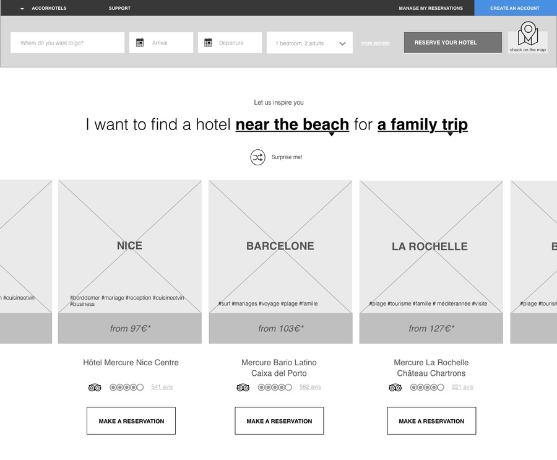The width and height of the screenshot is (557, 460).
Task: Click the Arrival calendar icon
Action: click(x=140, y=43)
